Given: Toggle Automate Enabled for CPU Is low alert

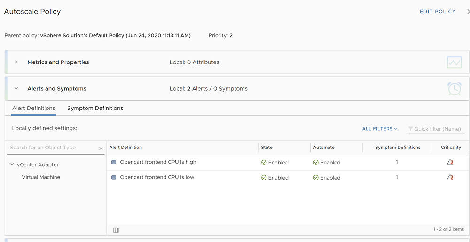Looking at the screenshot, I should click(x=327, y=177).
